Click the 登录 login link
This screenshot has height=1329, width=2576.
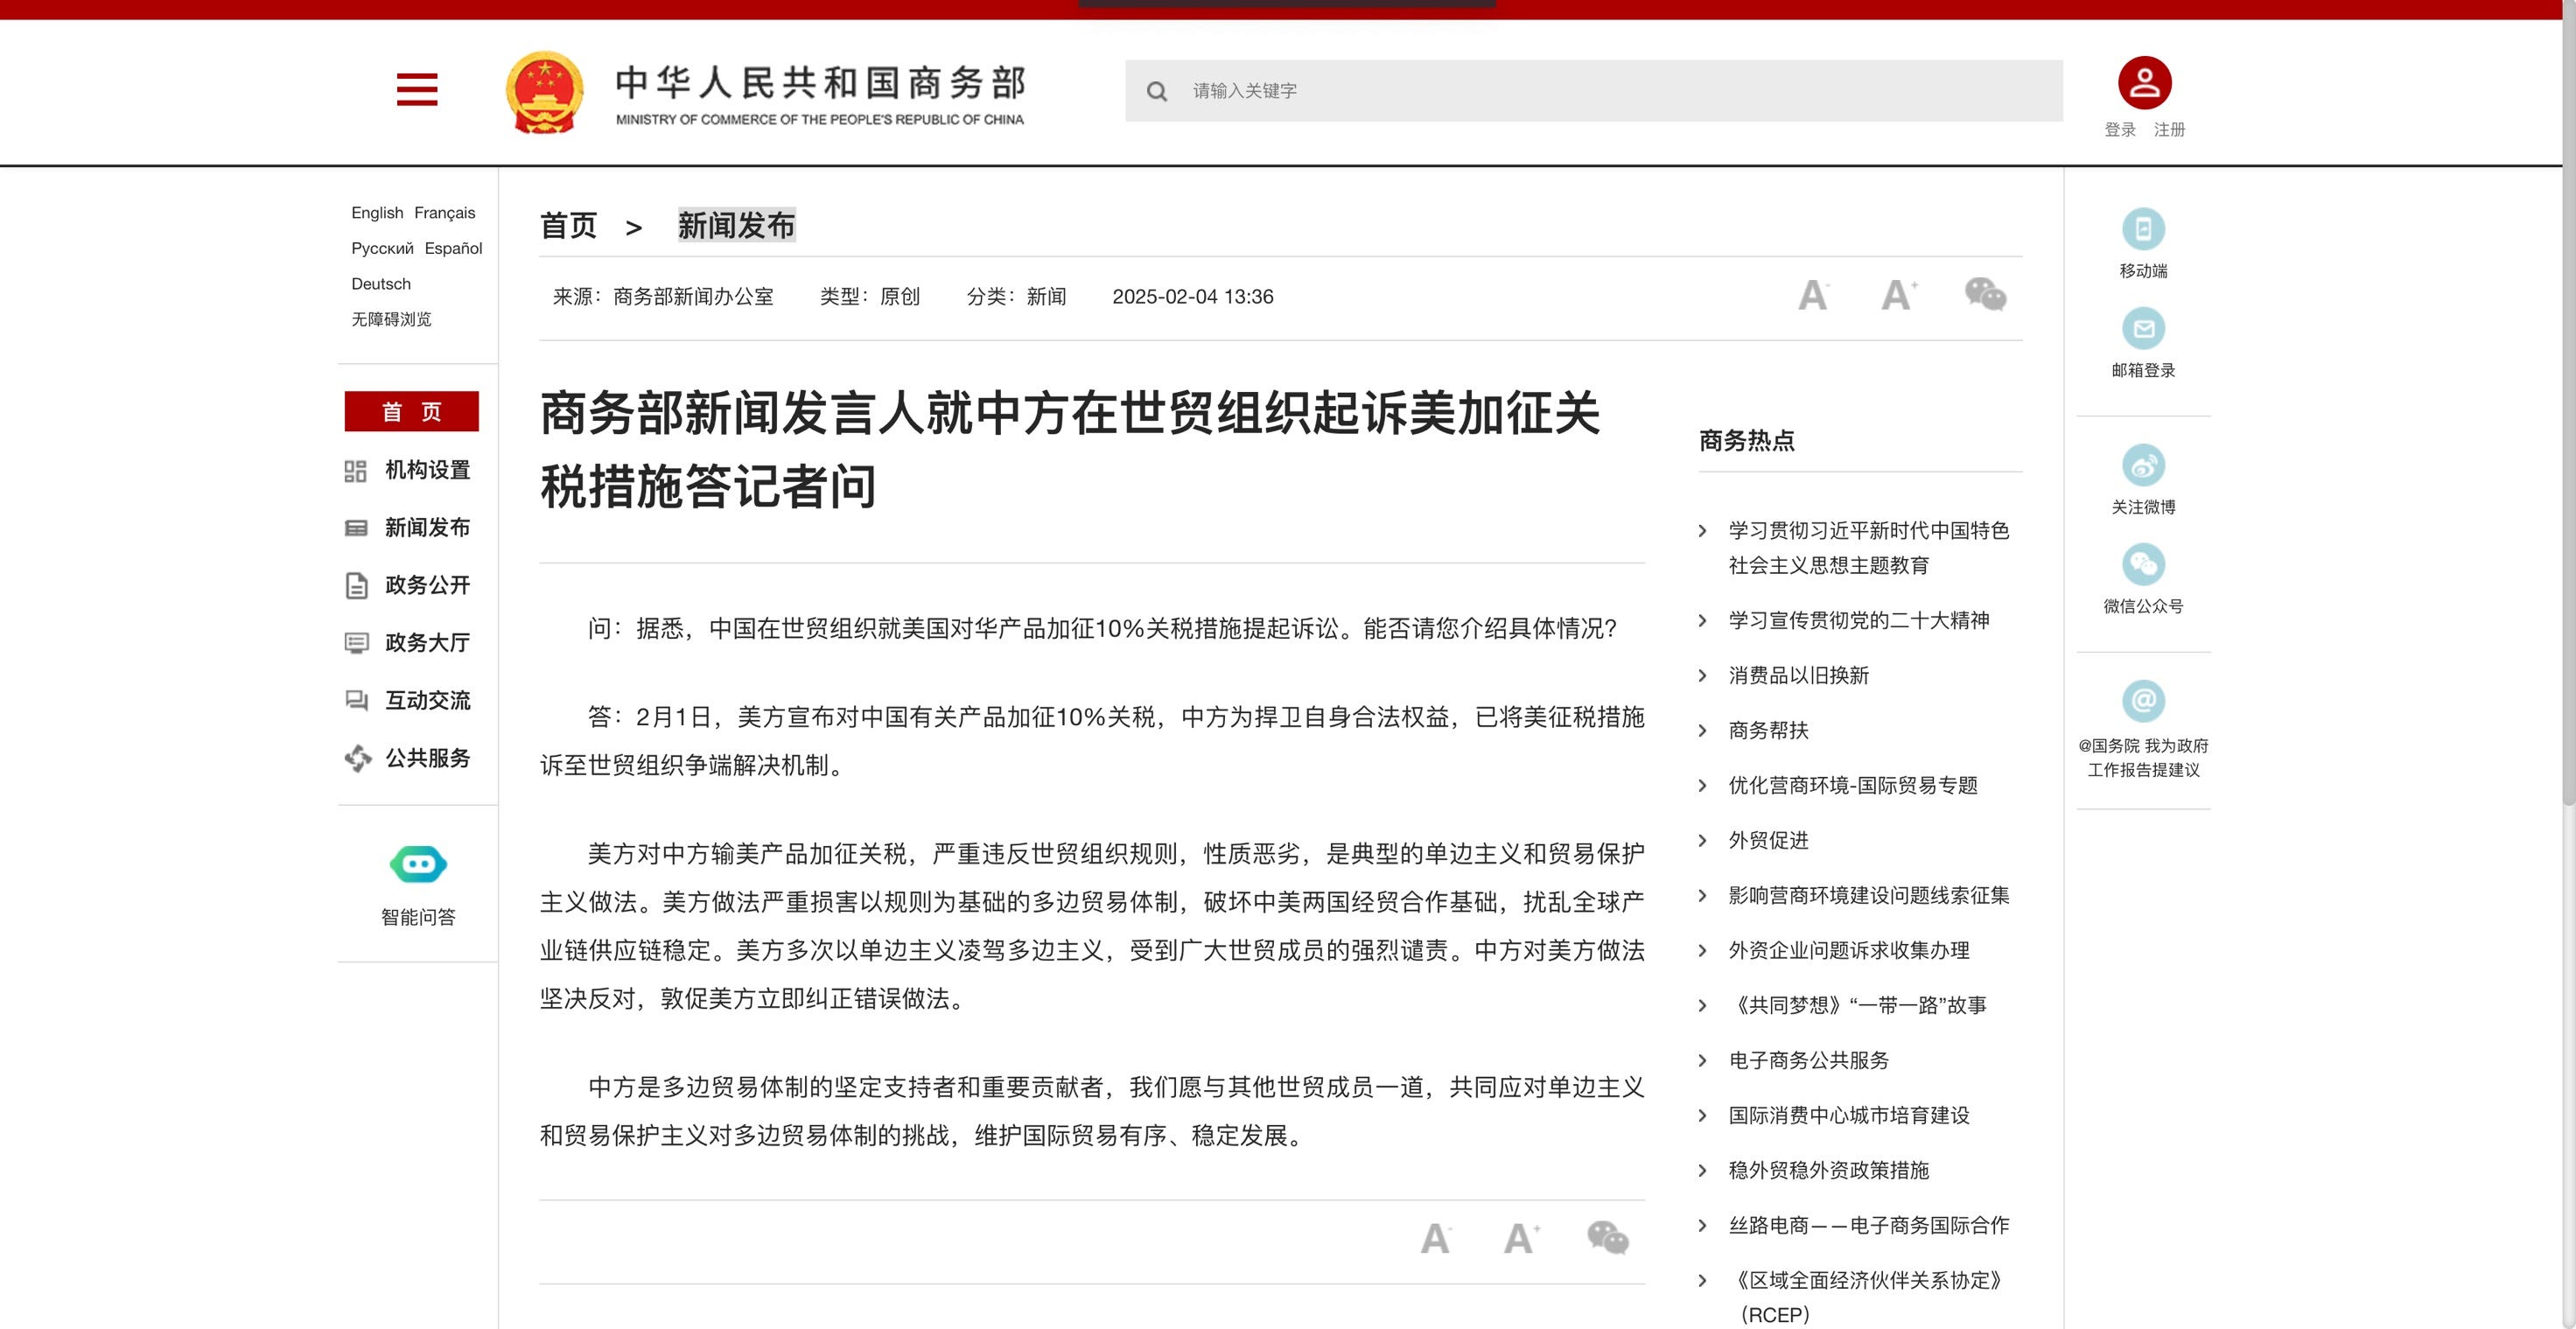[2120, 130]
